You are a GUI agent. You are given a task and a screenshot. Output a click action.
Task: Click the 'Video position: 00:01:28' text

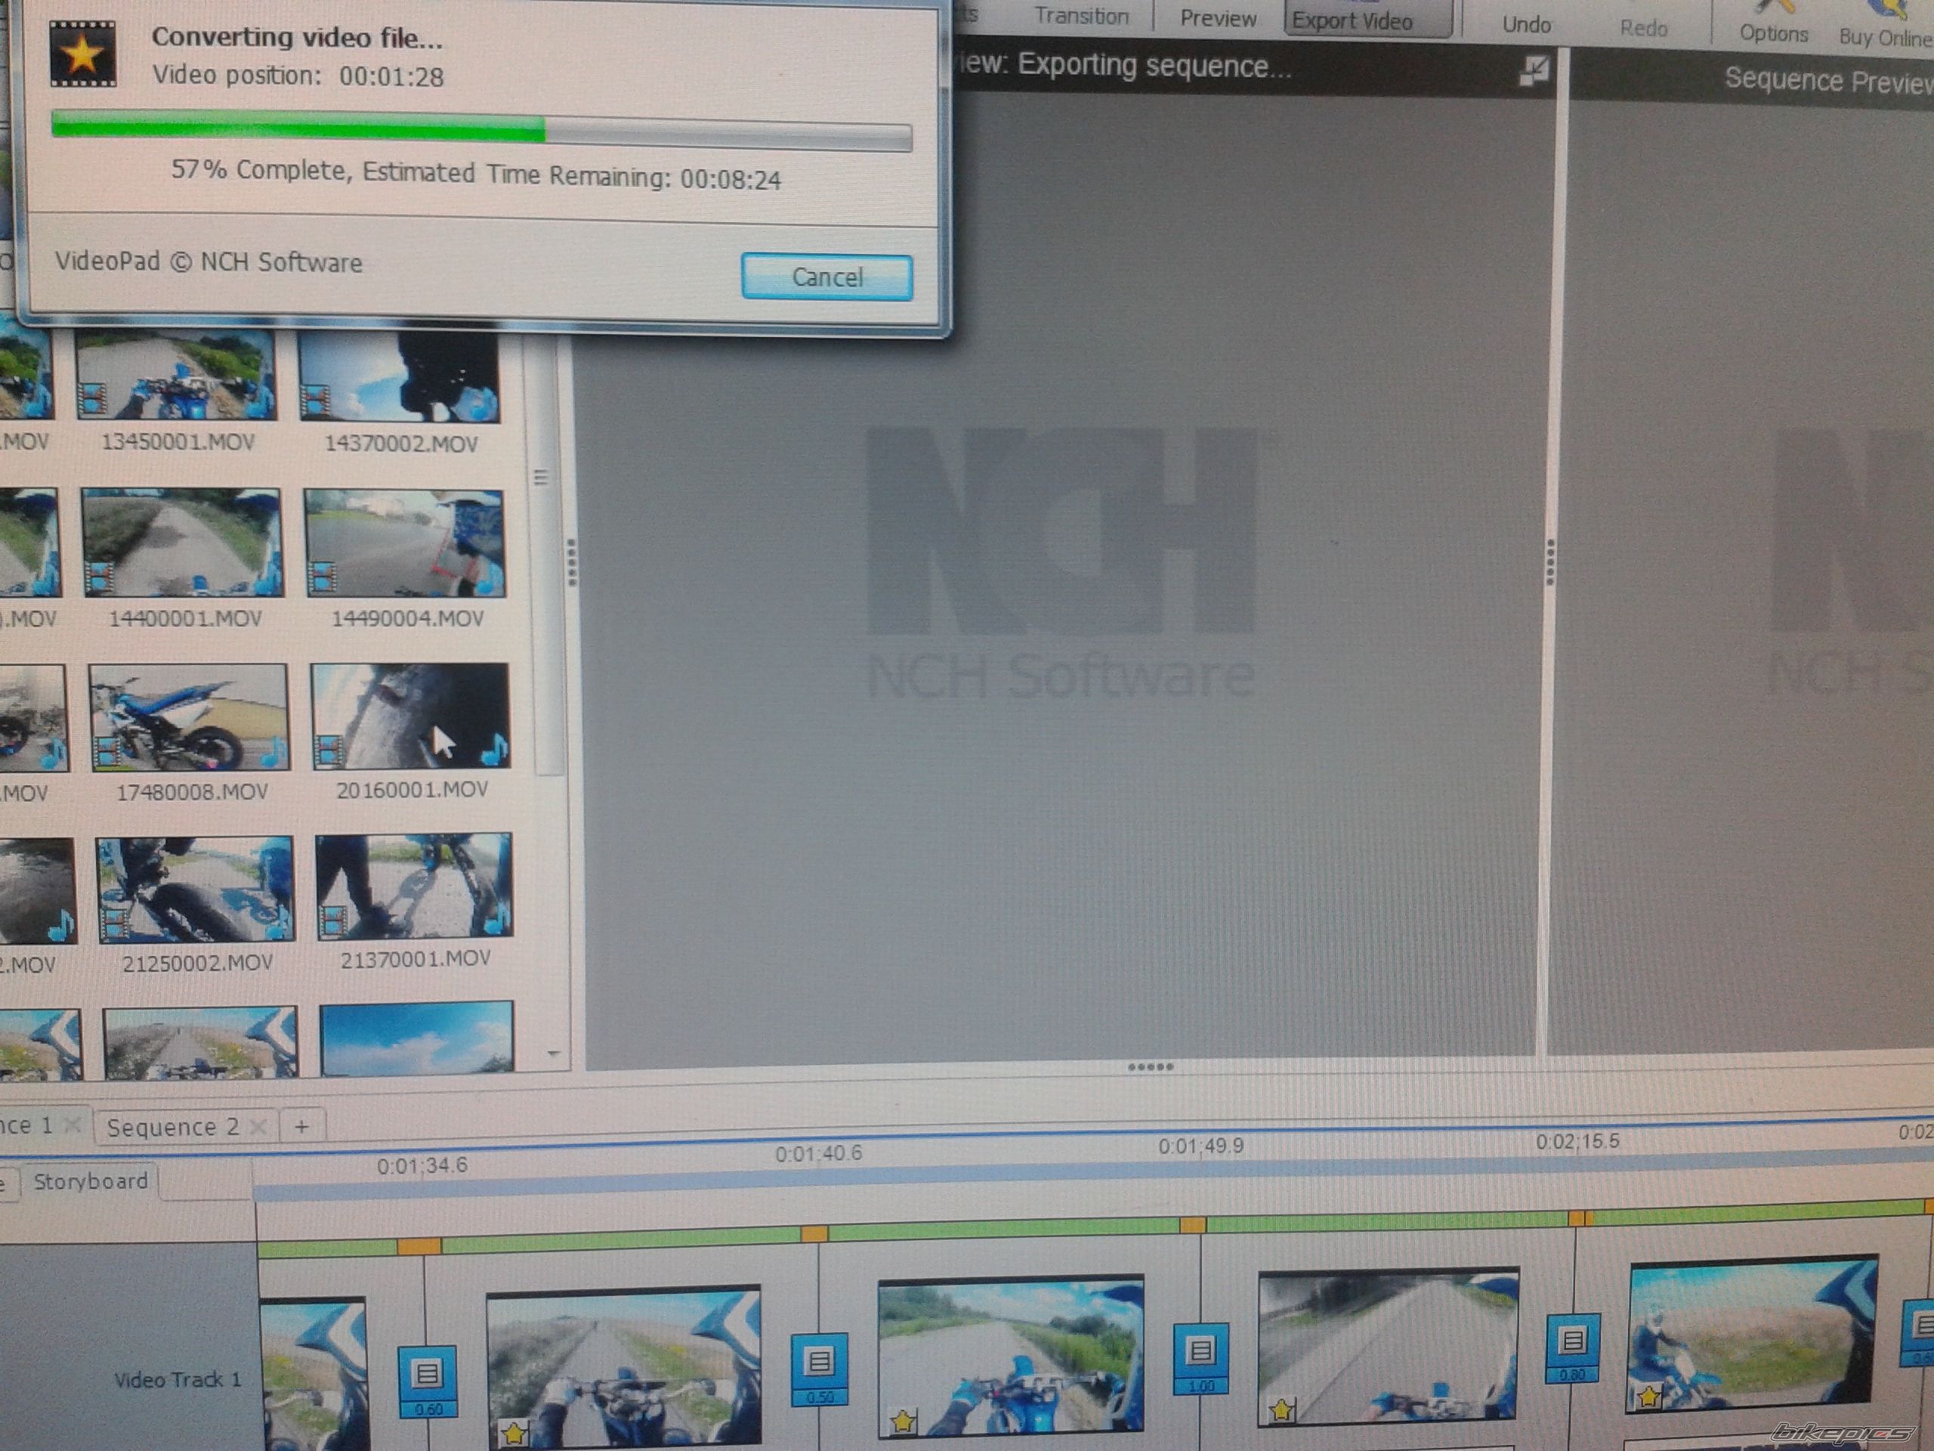pos(298,76)
